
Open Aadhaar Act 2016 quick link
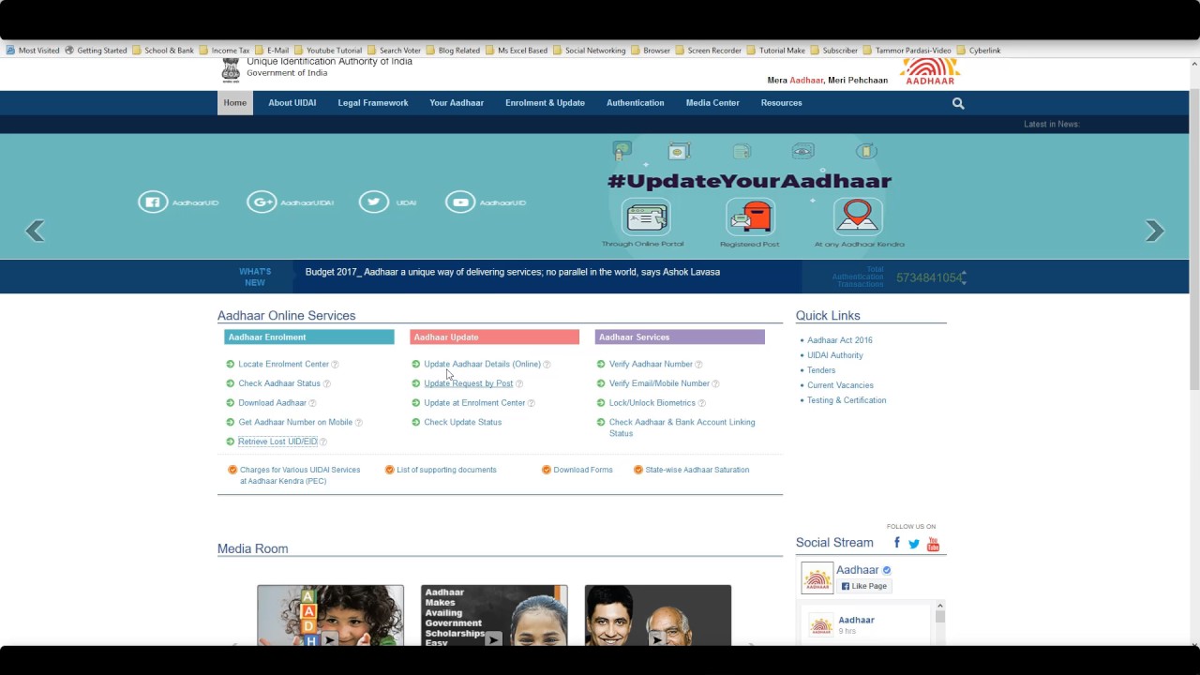(x=840, y=340)
